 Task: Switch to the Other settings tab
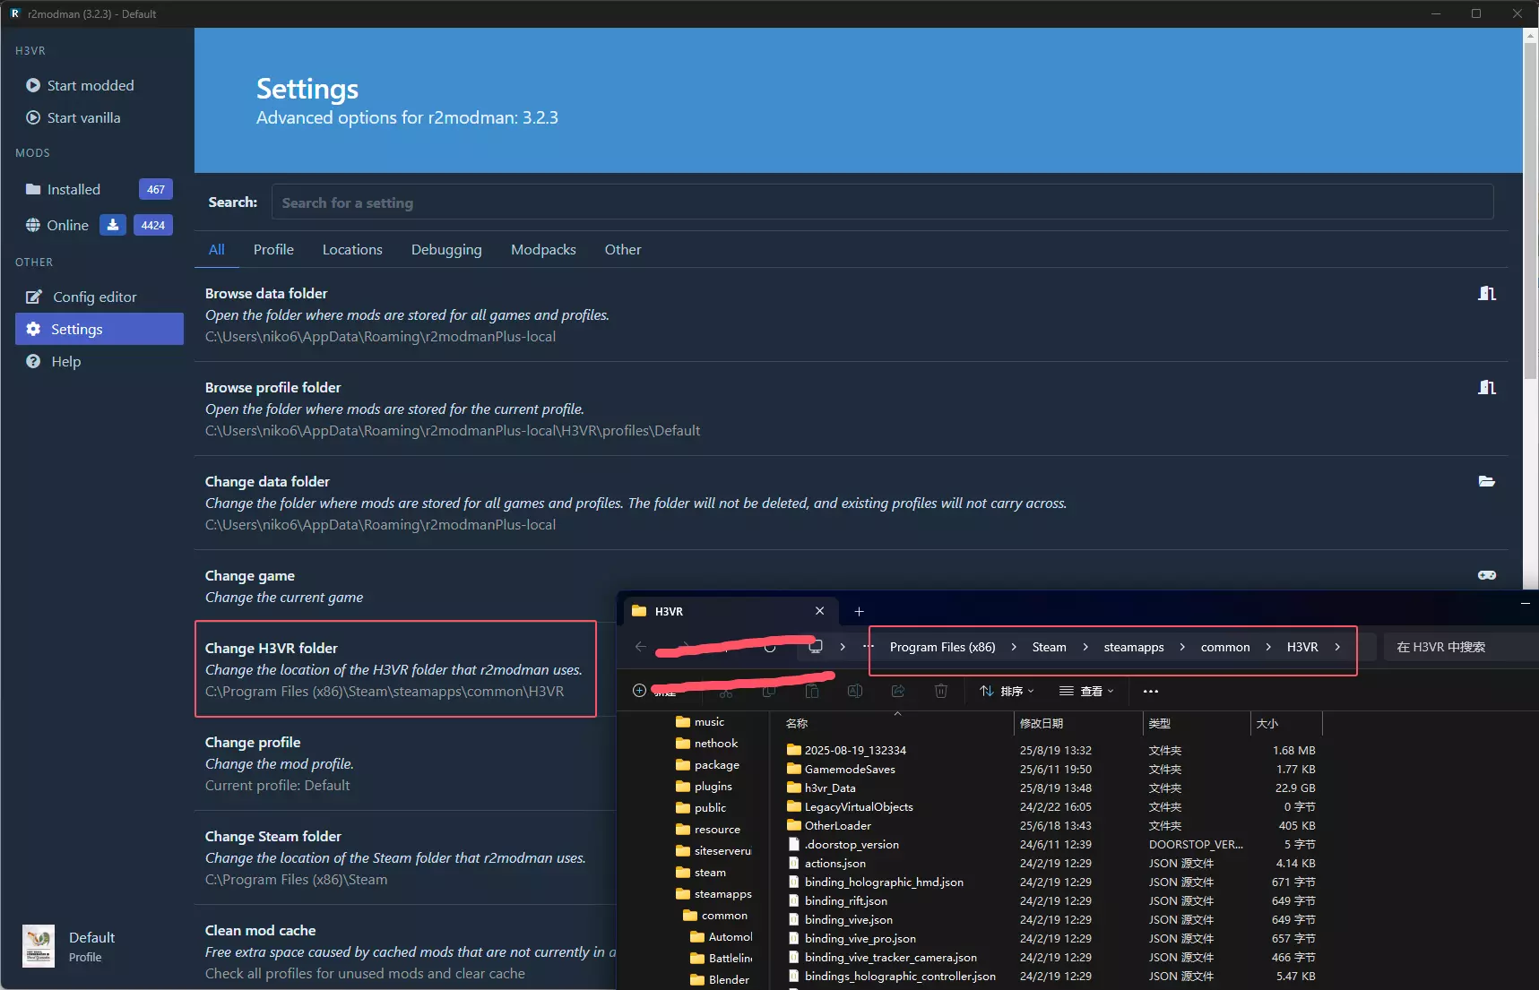623,250
